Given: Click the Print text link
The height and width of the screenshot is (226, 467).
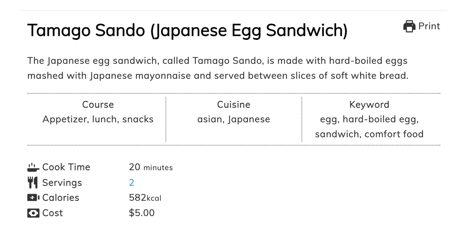Looking at the screenshot, I should point(429,26).
